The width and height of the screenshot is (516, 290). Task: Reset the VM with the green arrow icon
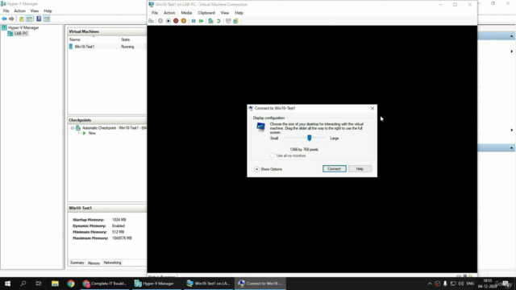[x=201, y=21]
